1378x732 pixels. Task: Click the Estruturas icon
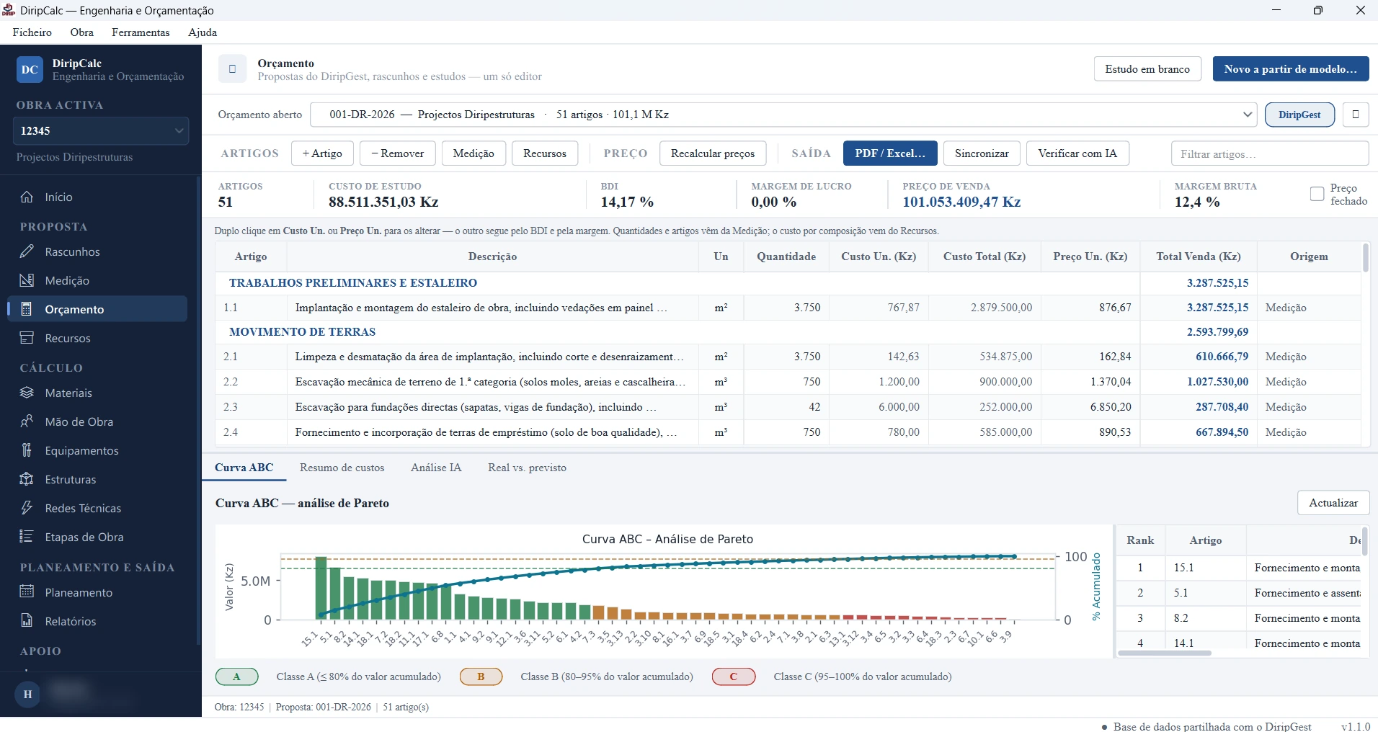click(x=27, y=479)
